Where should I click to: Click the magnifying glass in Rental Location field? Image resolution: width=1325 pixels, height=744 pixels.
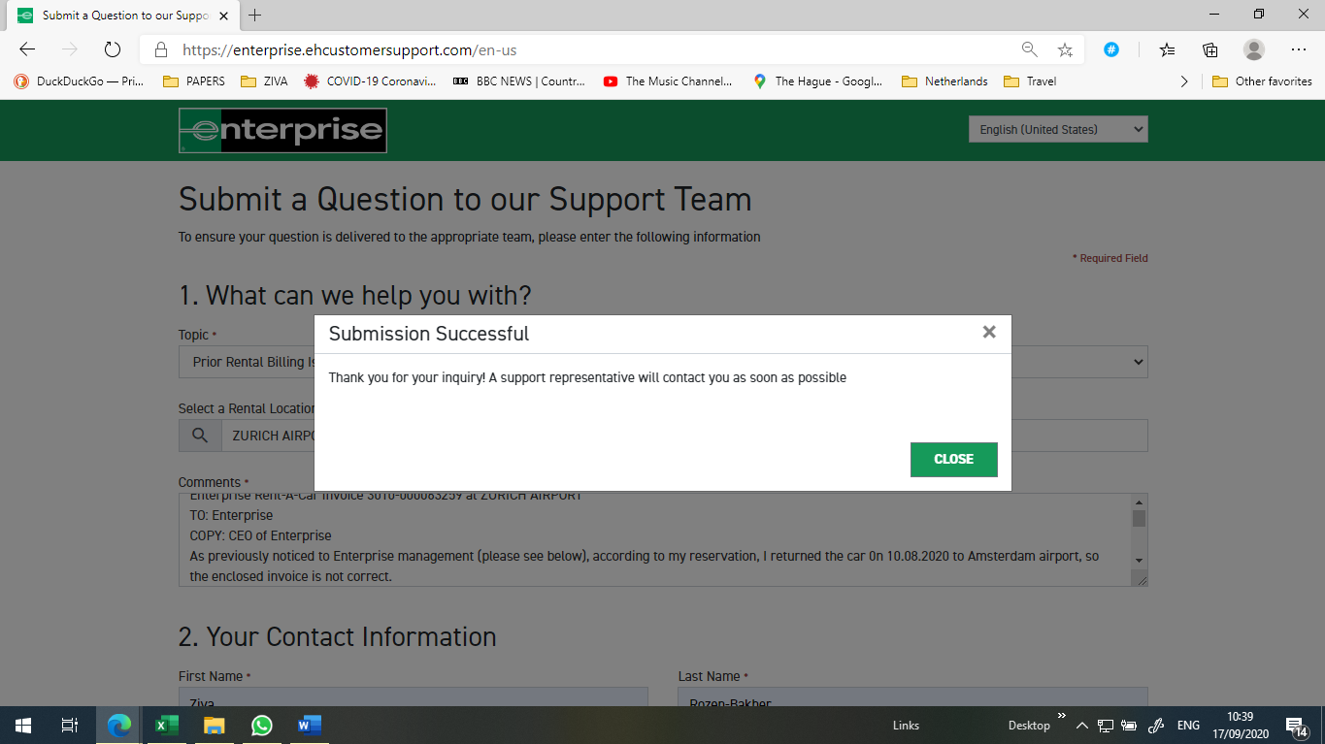pos(199,435)
